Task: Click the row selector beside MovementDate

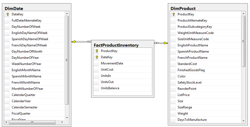Action: point(96,63)
